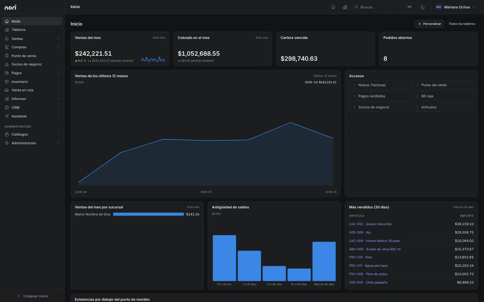
Task: Click the Inicio home icon in sidebar
Action: tap(7, 21)
